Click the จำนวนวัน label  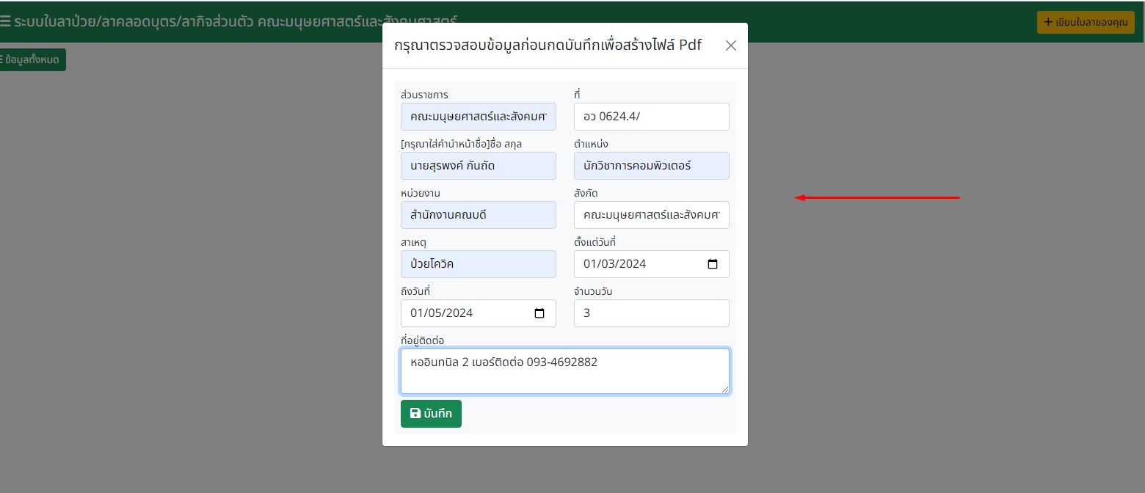(x=593, y=291)
